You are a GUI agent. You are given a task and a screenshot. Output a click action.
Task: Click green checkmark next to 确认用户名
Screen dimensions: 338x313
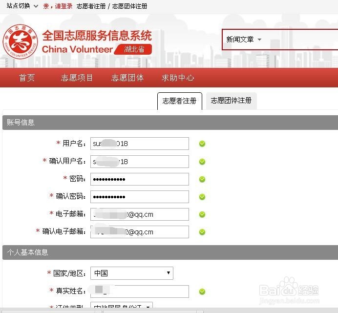pos(202,162)
